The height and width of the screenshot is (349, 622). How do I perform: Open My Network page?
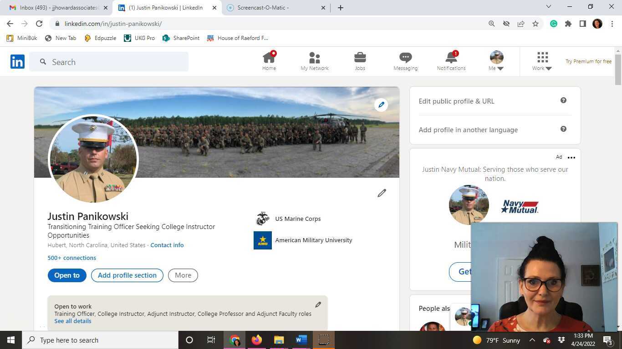click(x=314, y=61)
